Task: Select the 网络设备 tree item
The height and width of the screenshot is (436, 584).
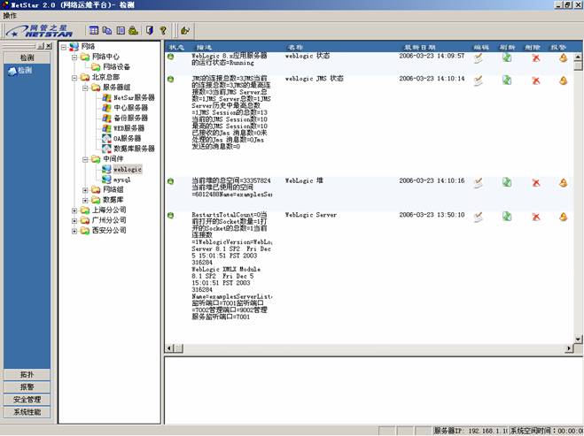Action: [x=116, y=67]
